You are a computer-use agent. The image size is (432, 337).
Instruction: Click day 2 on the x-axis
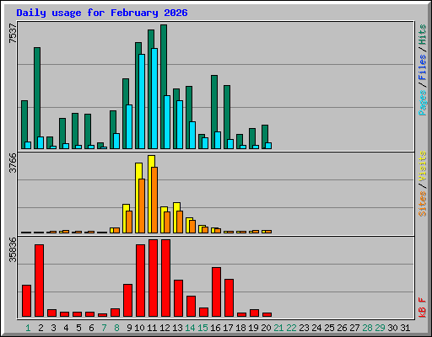pyautogui.click(x=40, y=328)
